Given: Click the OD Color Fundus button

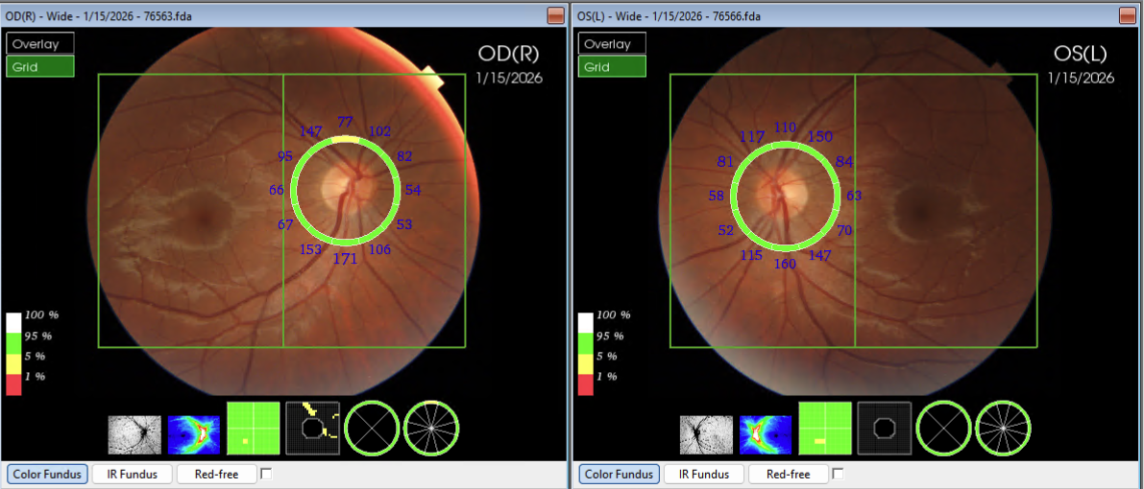Looking at the screenshot, I should click(x=47, y=474).
